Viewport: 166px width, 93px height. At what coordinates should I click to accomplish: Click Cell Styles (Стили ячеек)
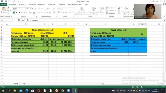102,11
